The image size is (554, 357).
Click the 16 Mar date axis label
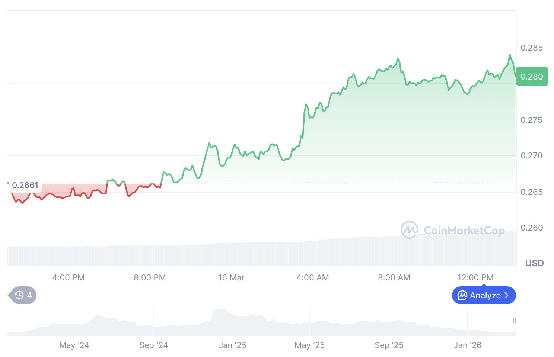[x=231, y=277]
